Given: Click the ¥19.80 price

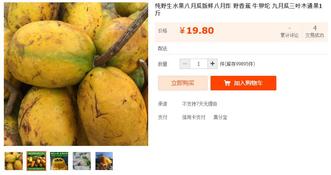Looking at the screenshot, I should pos(197,31).
